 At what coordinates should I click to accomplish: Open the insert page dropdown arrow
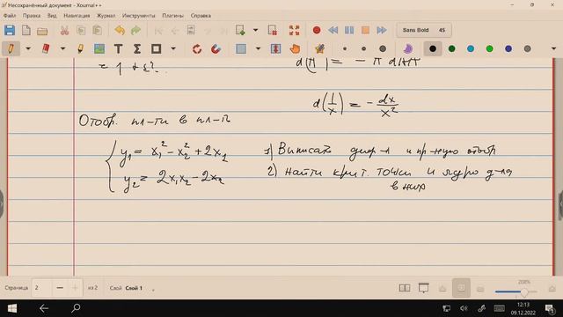click(256, 30)
